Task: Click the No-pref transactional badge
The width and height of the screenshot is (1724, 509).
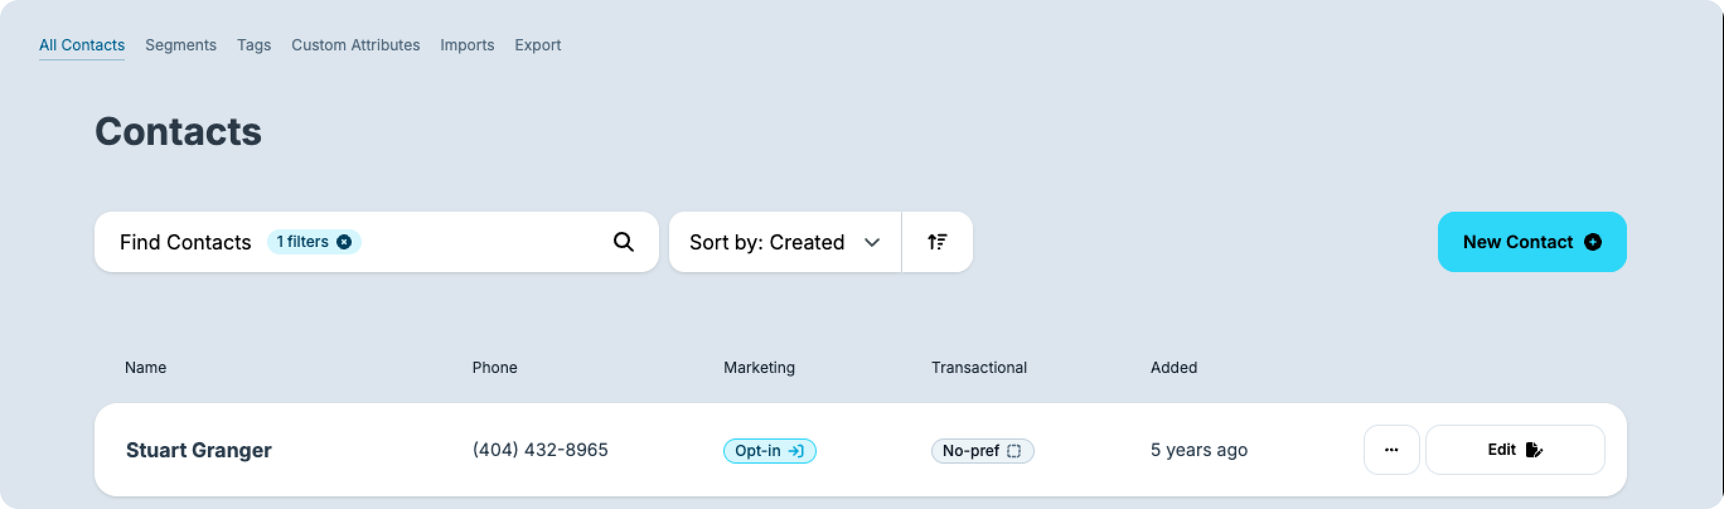Action: point(982,451)
